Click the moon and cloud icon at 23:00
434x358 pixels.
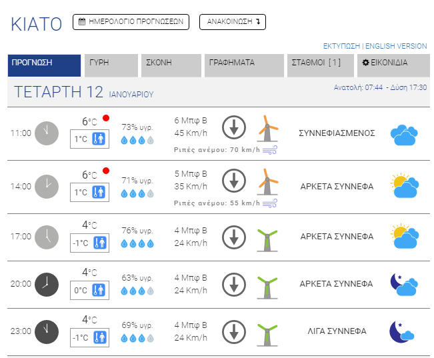click(403, 331)
